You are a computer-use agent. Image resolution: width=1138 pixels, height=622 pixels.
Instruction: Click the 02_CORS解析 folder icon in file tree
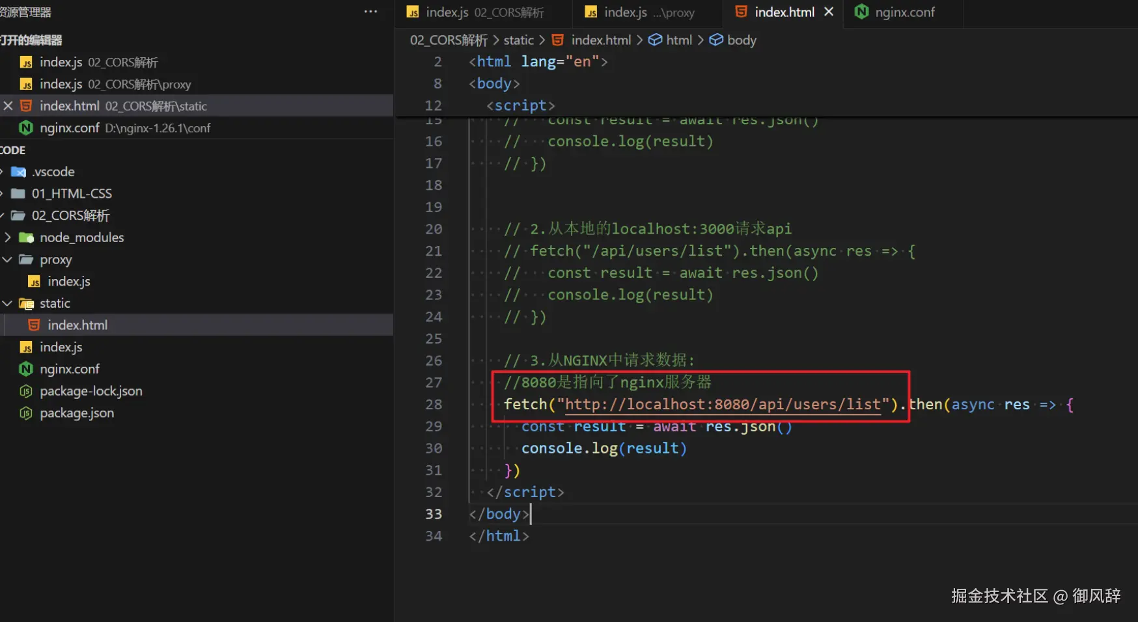point(18,215)
